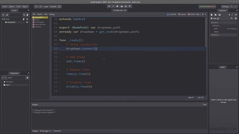Viewport: 239px width, 134px height.
Task: Open the Tutorials link
Action: (x=171, y=14)
